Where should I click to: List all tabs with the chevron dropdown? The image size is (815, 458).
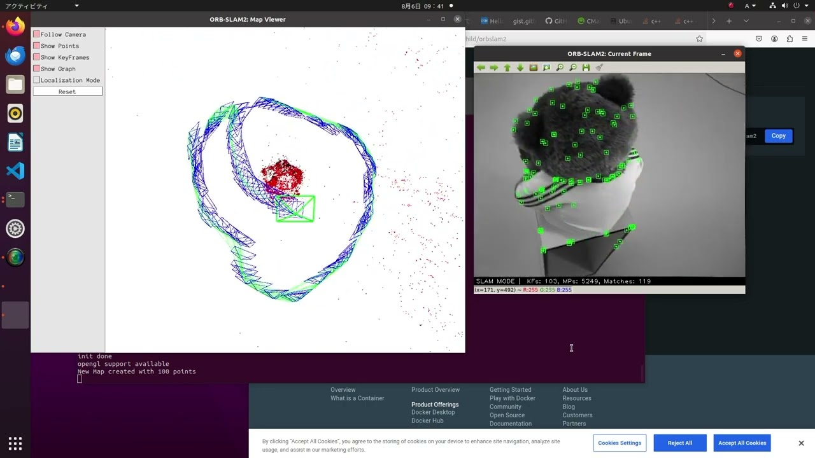pos(746,21)
